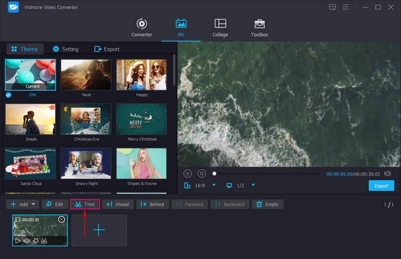The width and height of the screenshot is (401, 259).
Task: Click the star effects icon on the clip
Action: [35, 241]
